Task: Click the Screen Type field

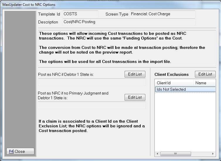Action: [162, 14]
